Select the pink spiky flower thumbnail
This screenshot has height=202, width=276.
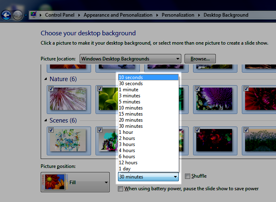pos(68,99)
